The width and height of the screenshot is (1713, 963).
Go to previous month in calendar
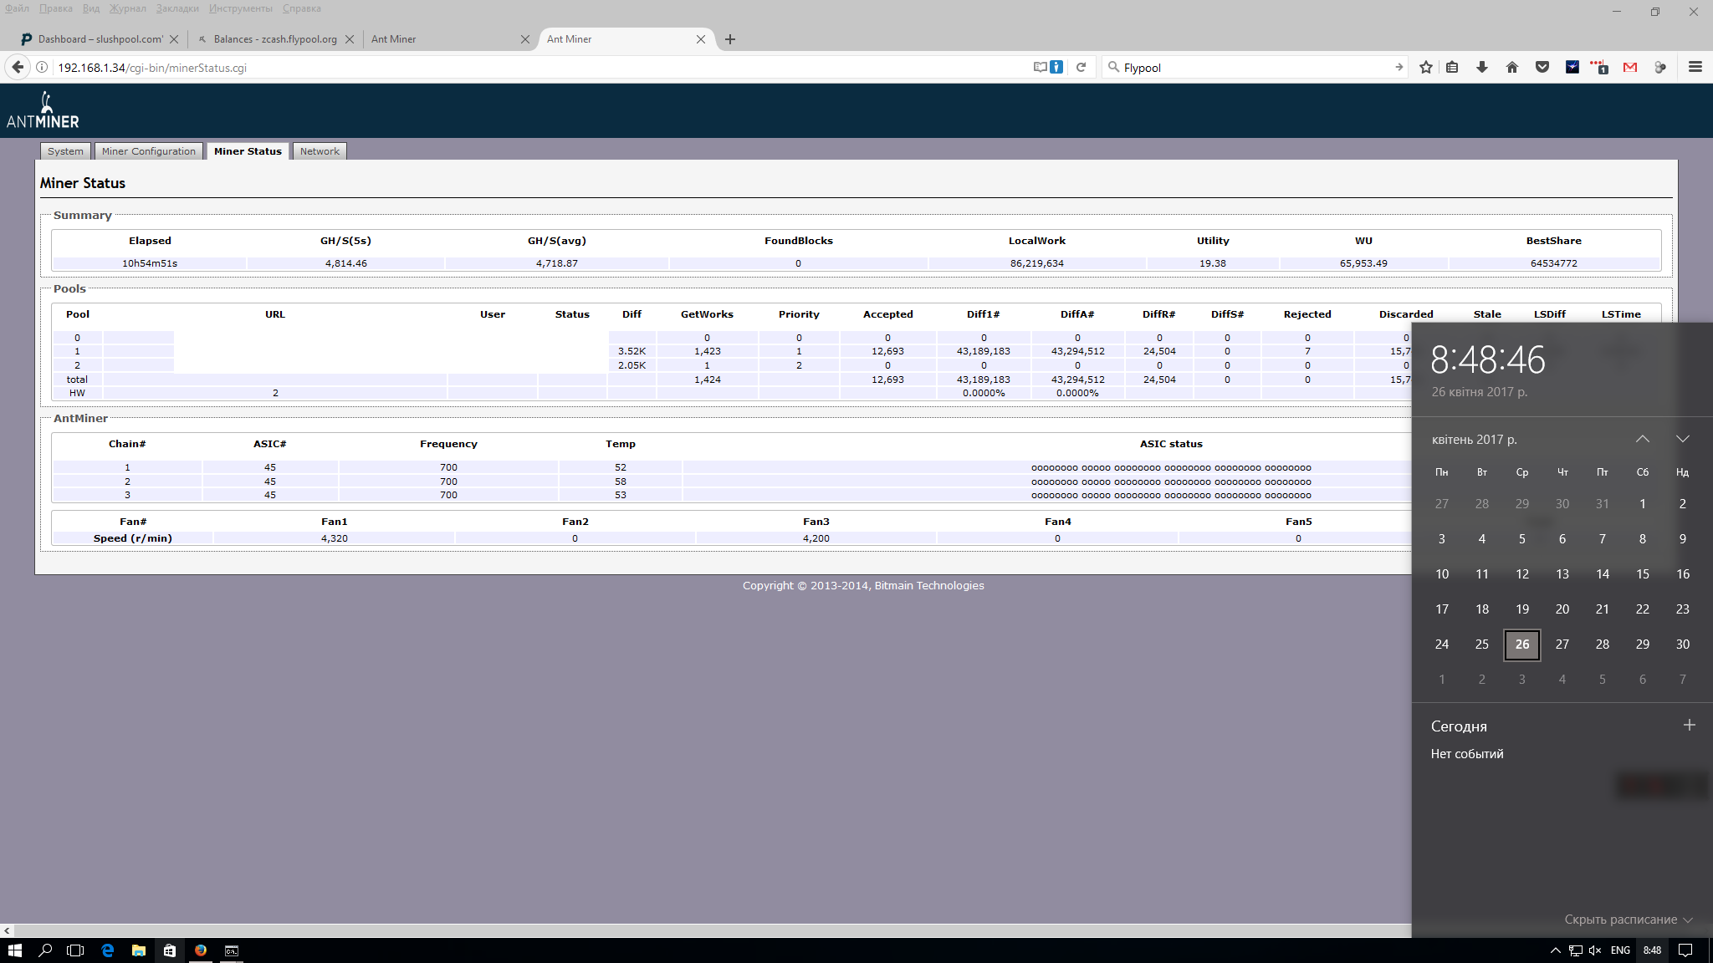[x=1643, y=439]
